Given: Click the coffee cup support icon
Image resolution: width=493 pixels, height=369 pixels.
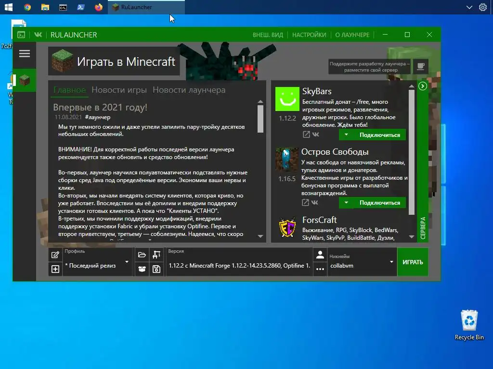Looking at the screenshot, I should click(420, 66).
